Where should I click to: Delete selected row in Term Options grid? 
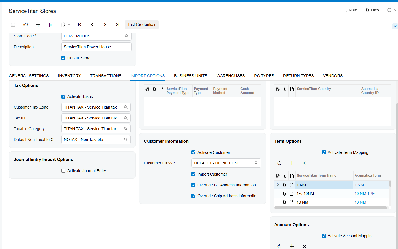305,163
